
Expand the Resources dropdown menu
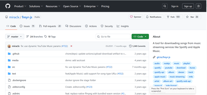click(x=53, y=6)
